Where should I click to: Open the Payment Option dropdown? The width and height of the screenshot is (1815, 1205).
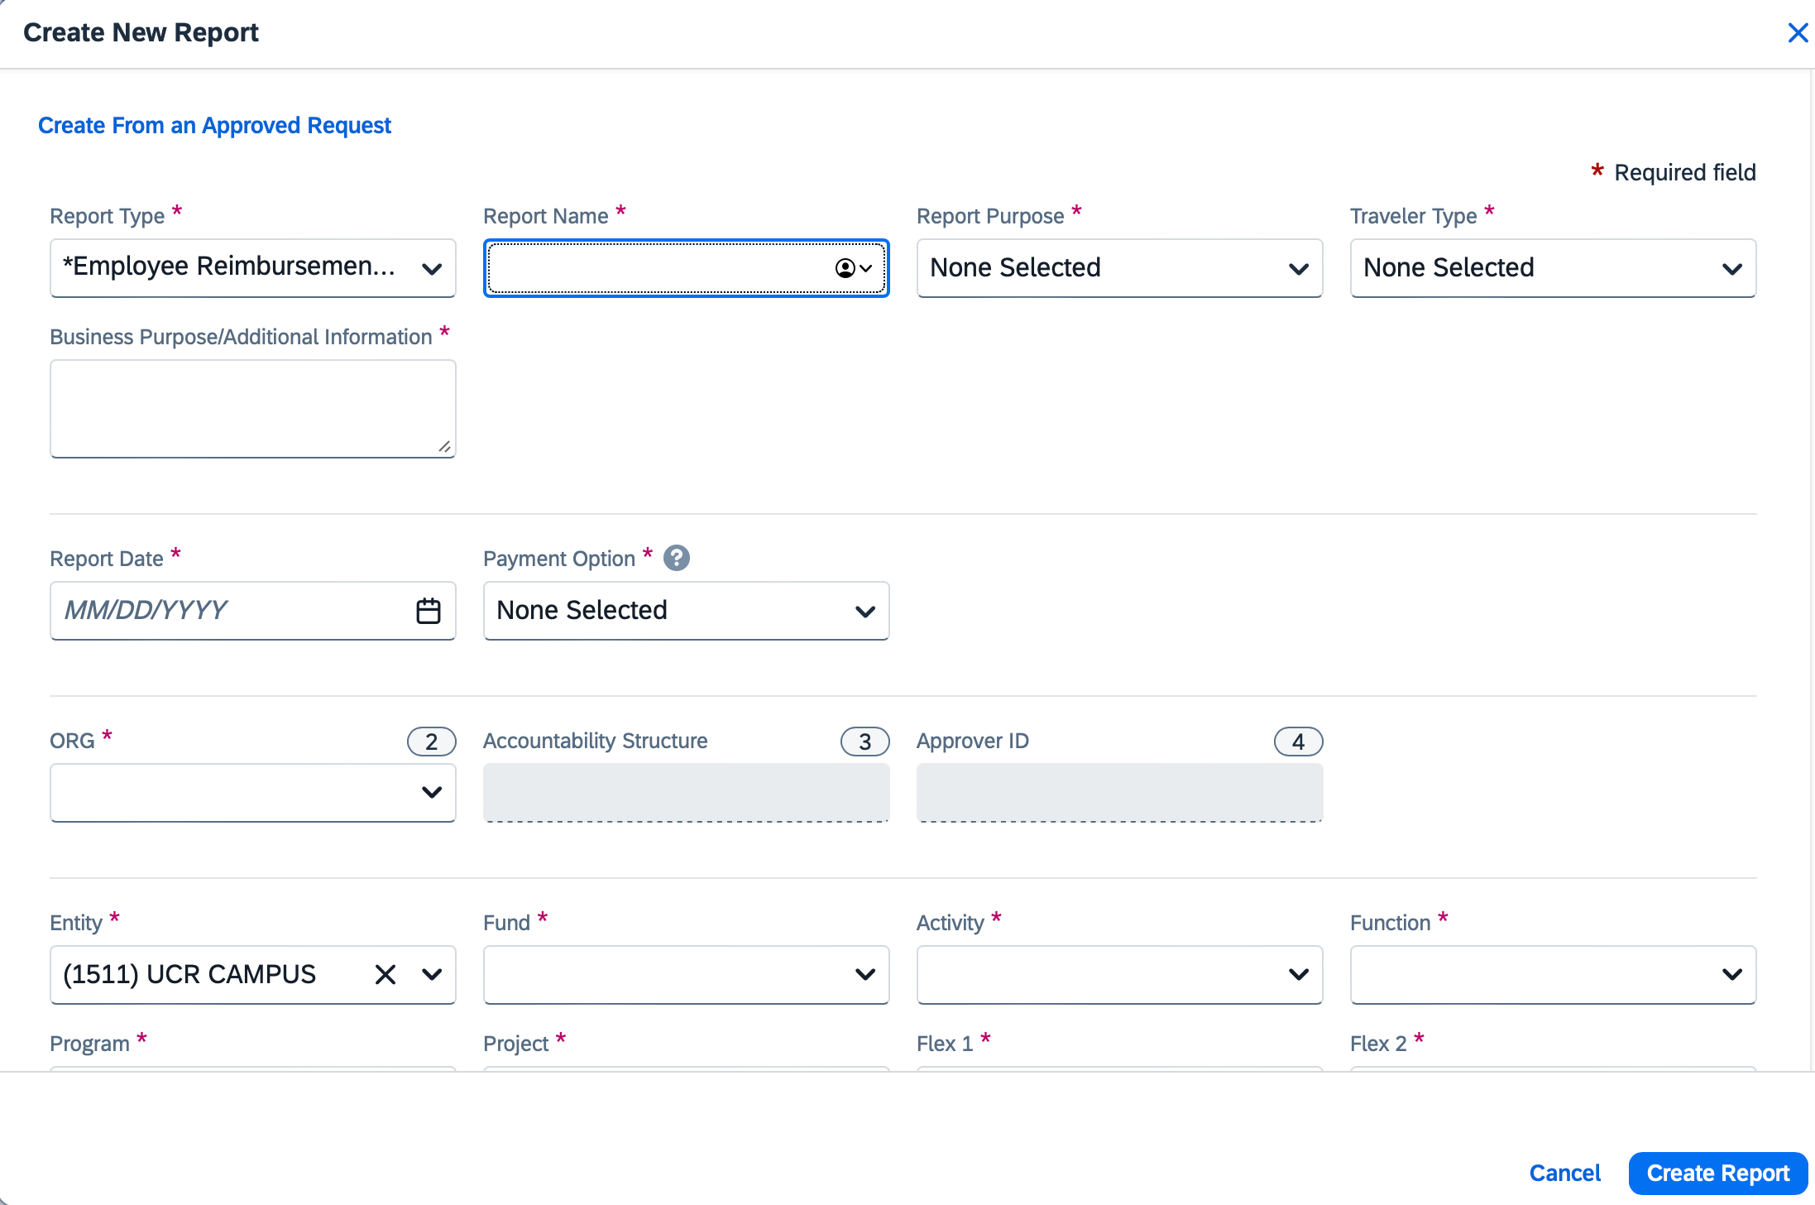(686, 611)
